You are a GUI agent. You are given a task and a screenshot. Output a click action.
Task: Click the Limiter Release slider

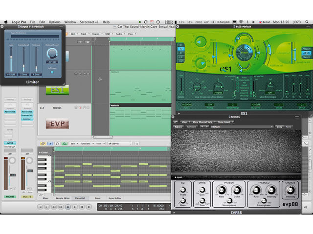coord(36,59)
